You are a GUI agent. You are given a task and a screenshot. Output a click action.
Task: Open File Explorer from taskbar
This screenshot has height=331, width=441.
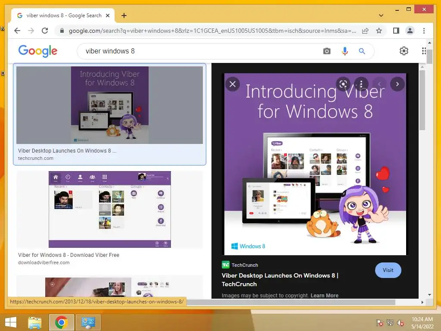34,322
